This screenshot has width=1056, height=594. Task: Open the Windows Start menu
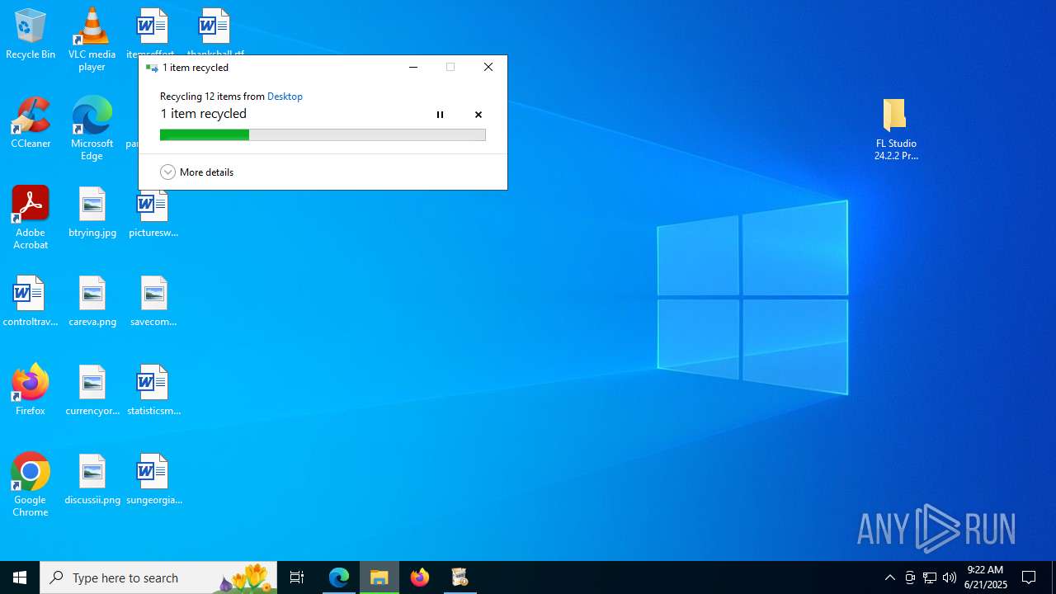tap(20, 577)
